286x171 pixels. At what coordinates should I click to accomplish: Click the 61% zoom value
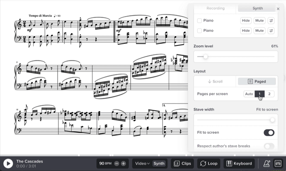point(274,46)
